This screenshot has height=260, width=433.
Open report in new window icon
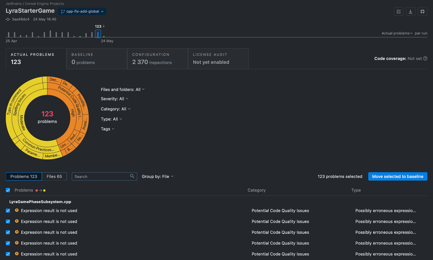click(x=399, y=11)
